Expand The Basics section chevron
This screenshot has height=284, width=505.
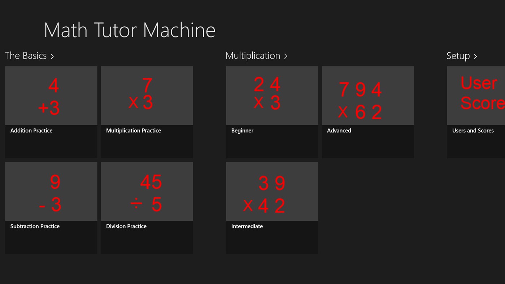52,56
